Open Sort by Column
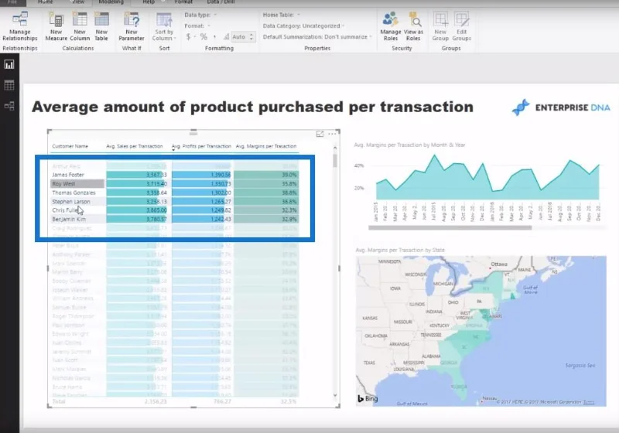This screenshot has height=433, width=619. point(164,26)
